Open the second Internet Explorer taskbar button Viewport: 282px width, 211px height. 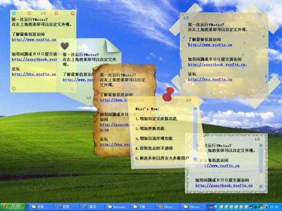tap(92, 207)
